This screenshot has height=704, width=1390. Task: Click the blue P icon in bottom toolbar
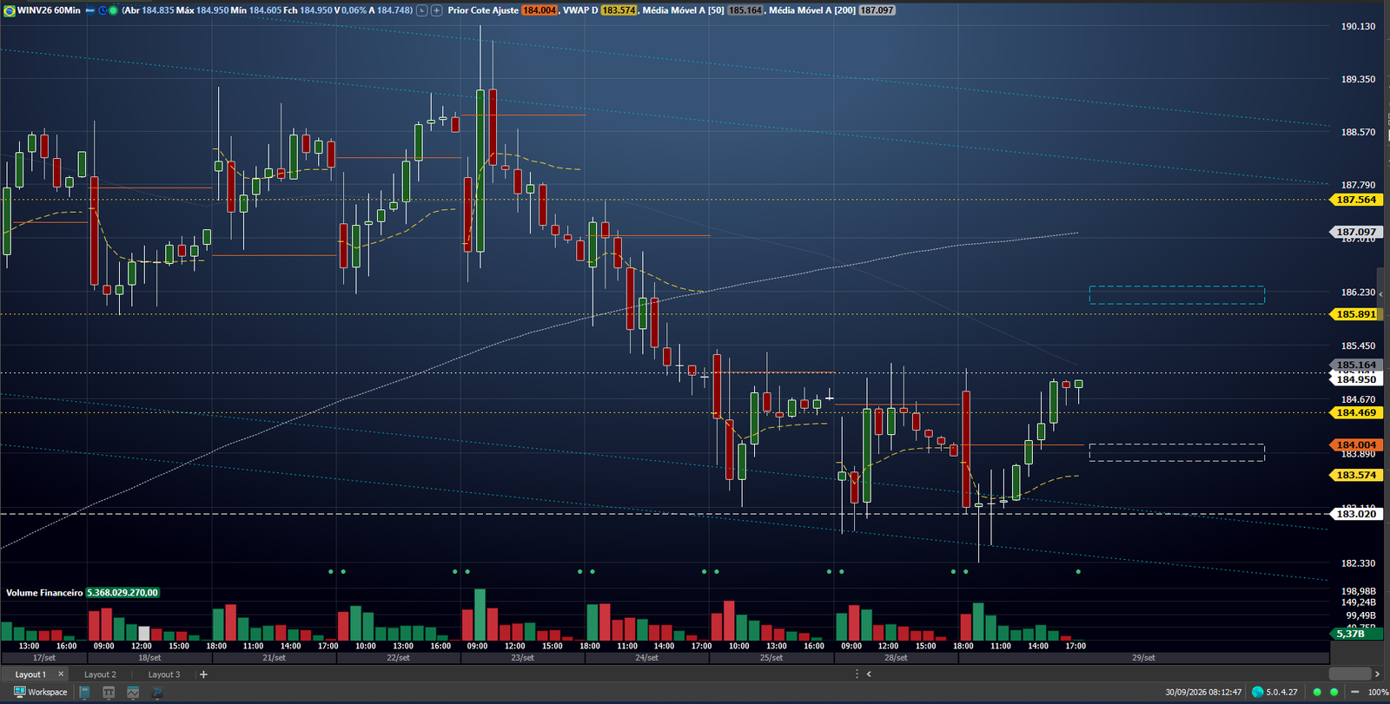point(157,692)
